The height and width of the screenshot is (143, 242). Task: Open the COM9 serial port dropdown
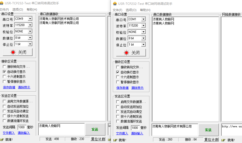tap(30, 19)
